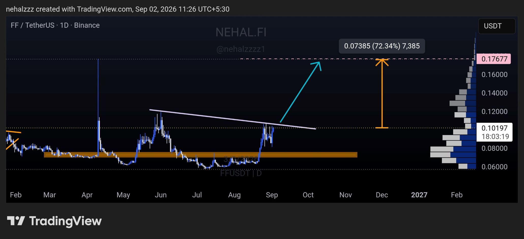Click the Jul label on time axis
The image size is (524, 239).
click(197, 195)
